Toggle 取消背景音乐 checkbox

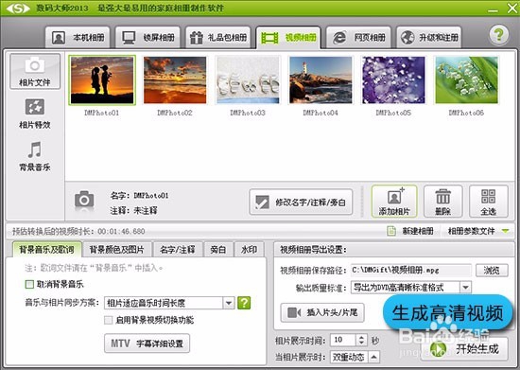[x=29, y=284]
